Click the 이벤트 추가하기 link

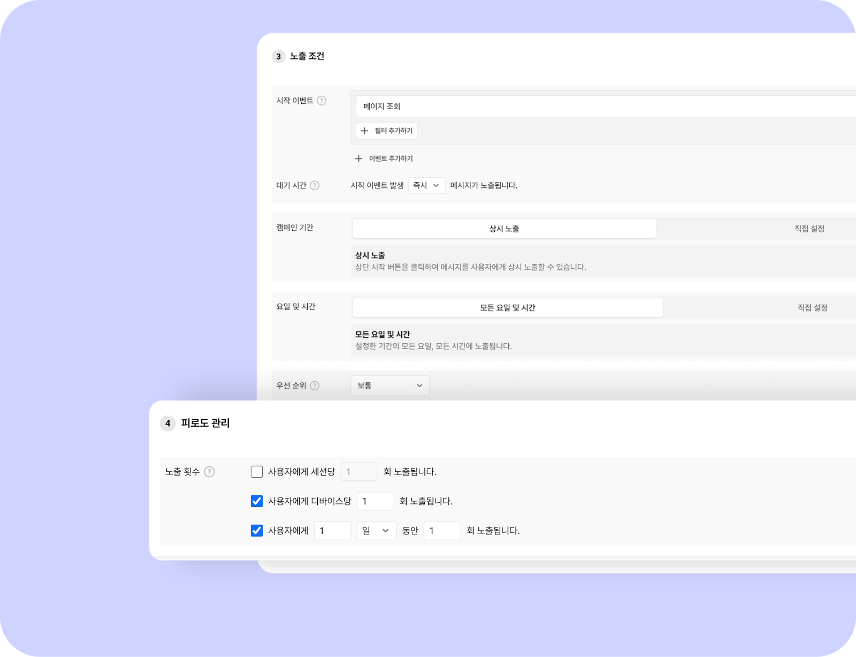[x=384, y=158]
